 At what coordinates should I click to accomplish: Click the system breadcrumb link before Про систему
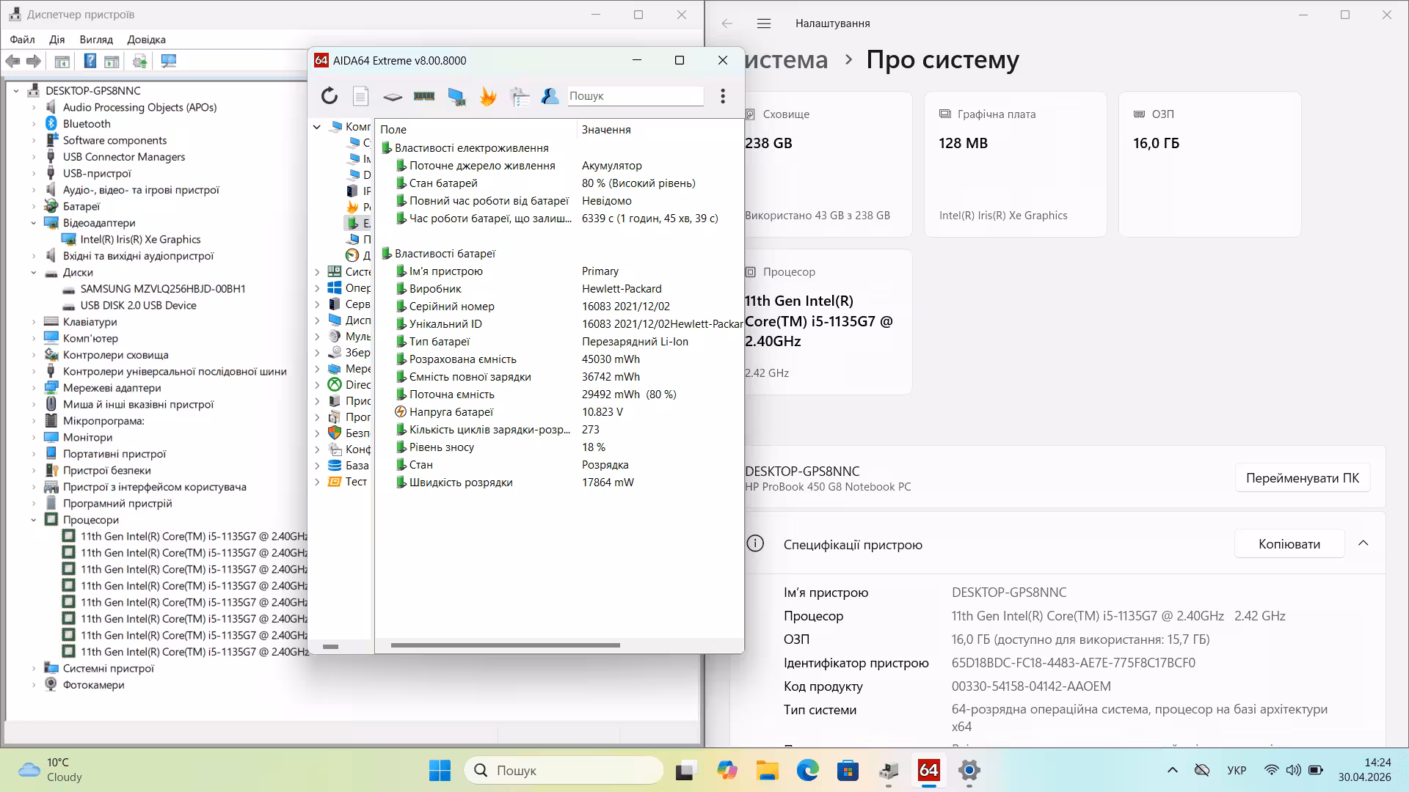pyautogui.click(x=785, y=59)
